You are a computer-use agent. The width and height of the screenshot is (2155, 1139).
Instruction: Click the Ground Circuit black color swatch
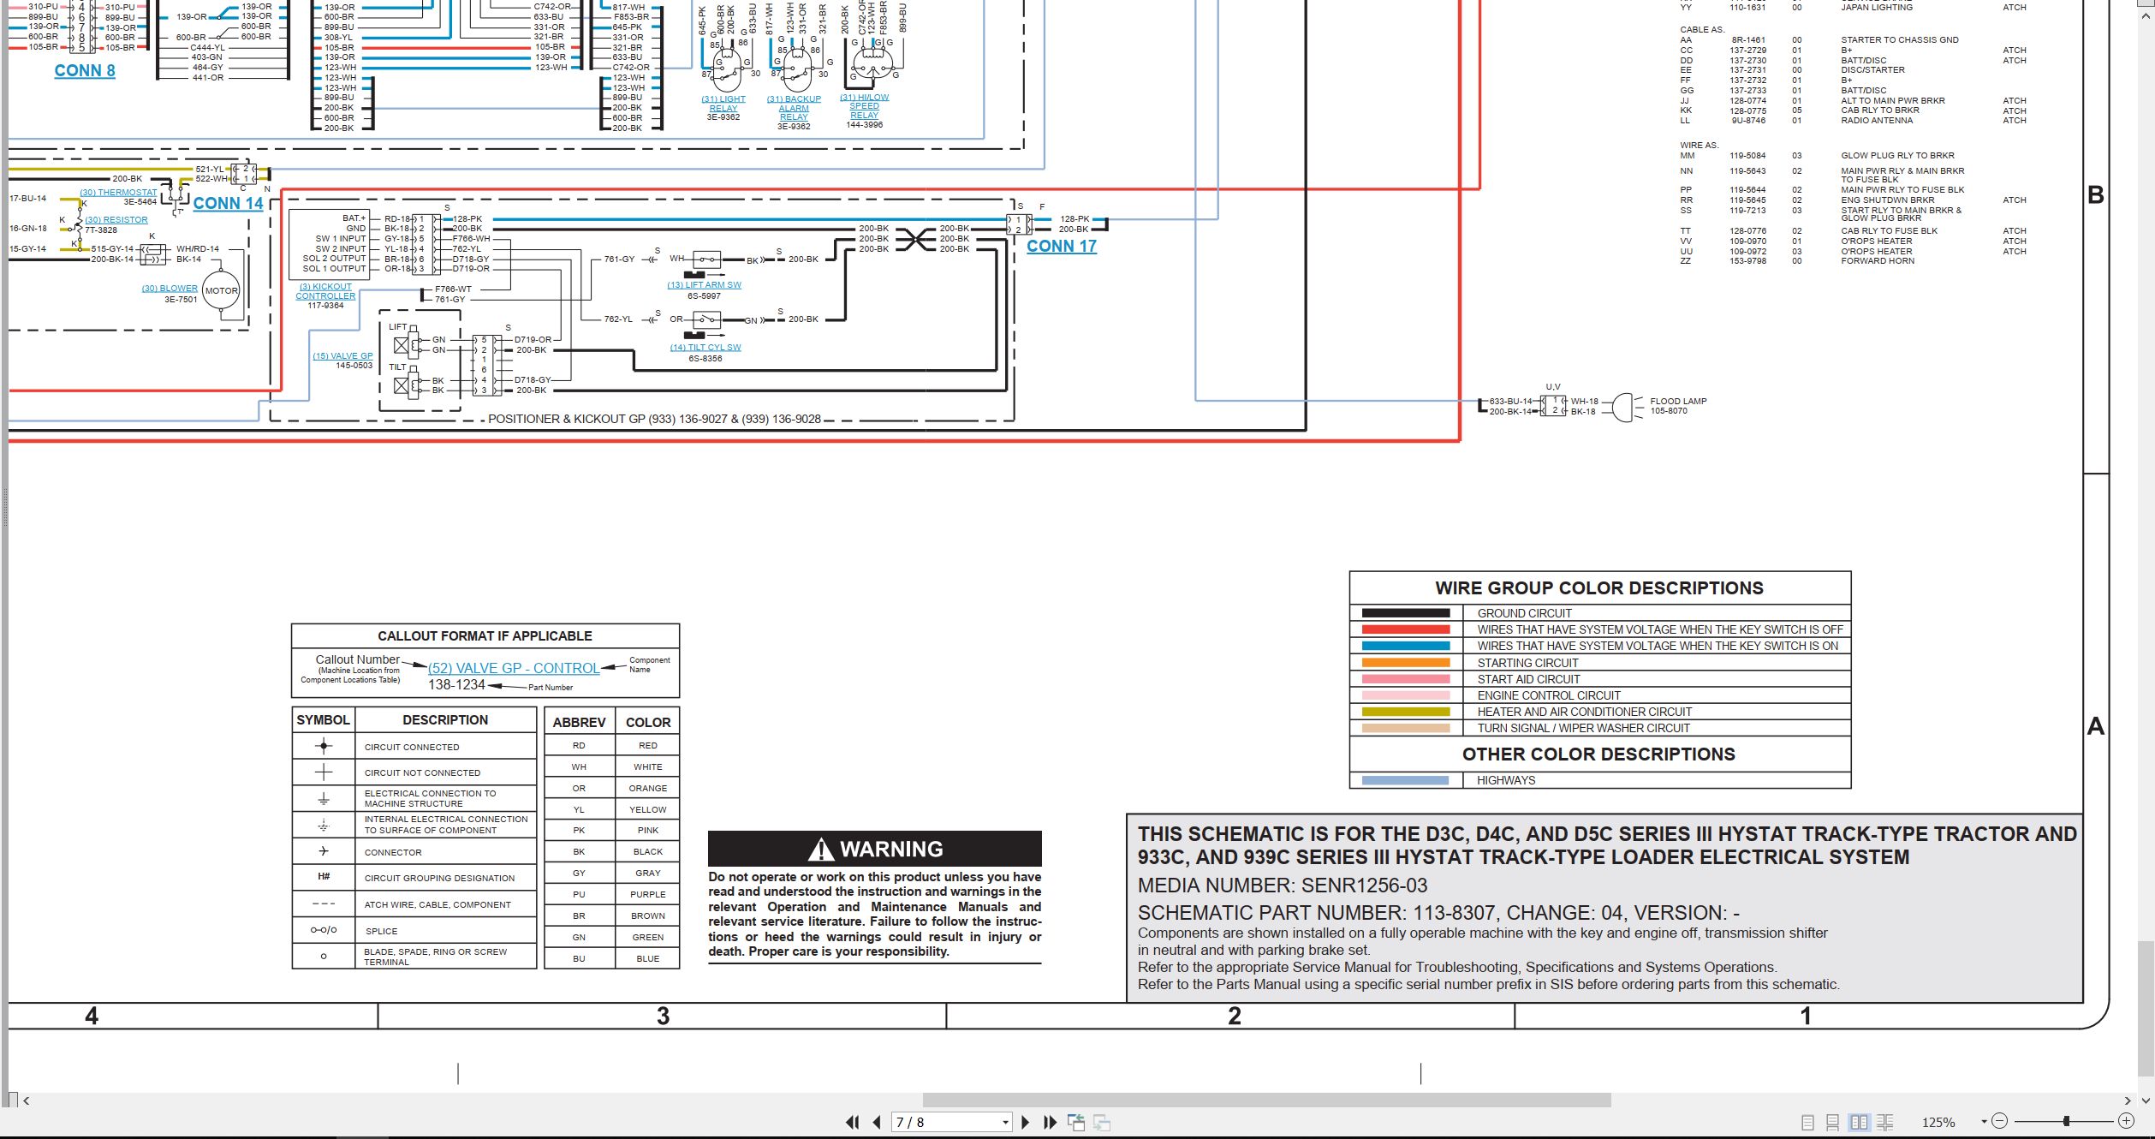1406,613
